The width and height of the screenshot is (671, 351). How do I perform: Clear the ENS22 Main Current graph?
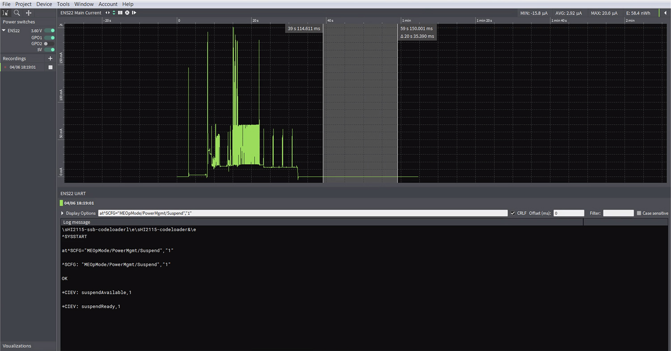[127, 13]
